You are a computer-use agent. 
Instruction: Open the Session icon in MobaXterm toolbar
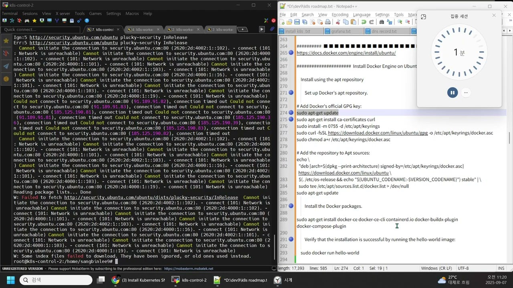click(4, 20)
